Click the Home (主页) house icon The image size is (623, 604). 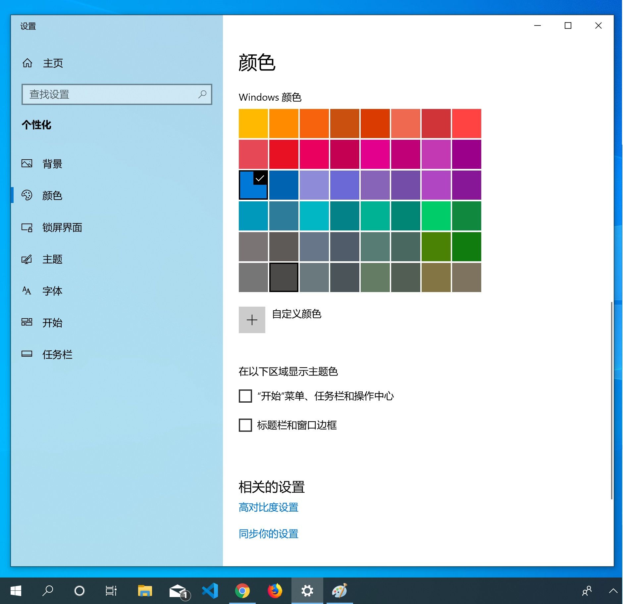[x=27, y=63]
